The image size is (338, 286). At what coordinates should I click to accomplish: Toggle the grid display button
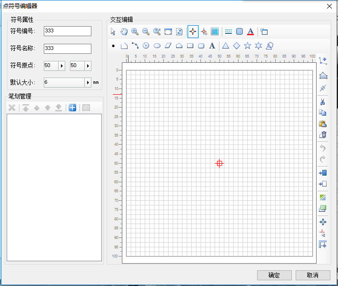(240, 32)
